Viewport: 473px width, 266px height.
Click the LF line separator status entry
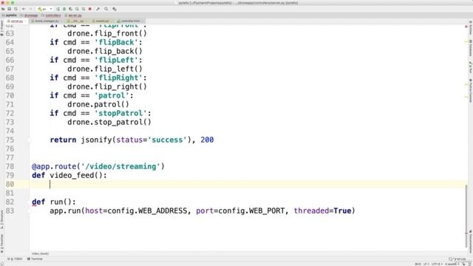click(x=426, y=264)
